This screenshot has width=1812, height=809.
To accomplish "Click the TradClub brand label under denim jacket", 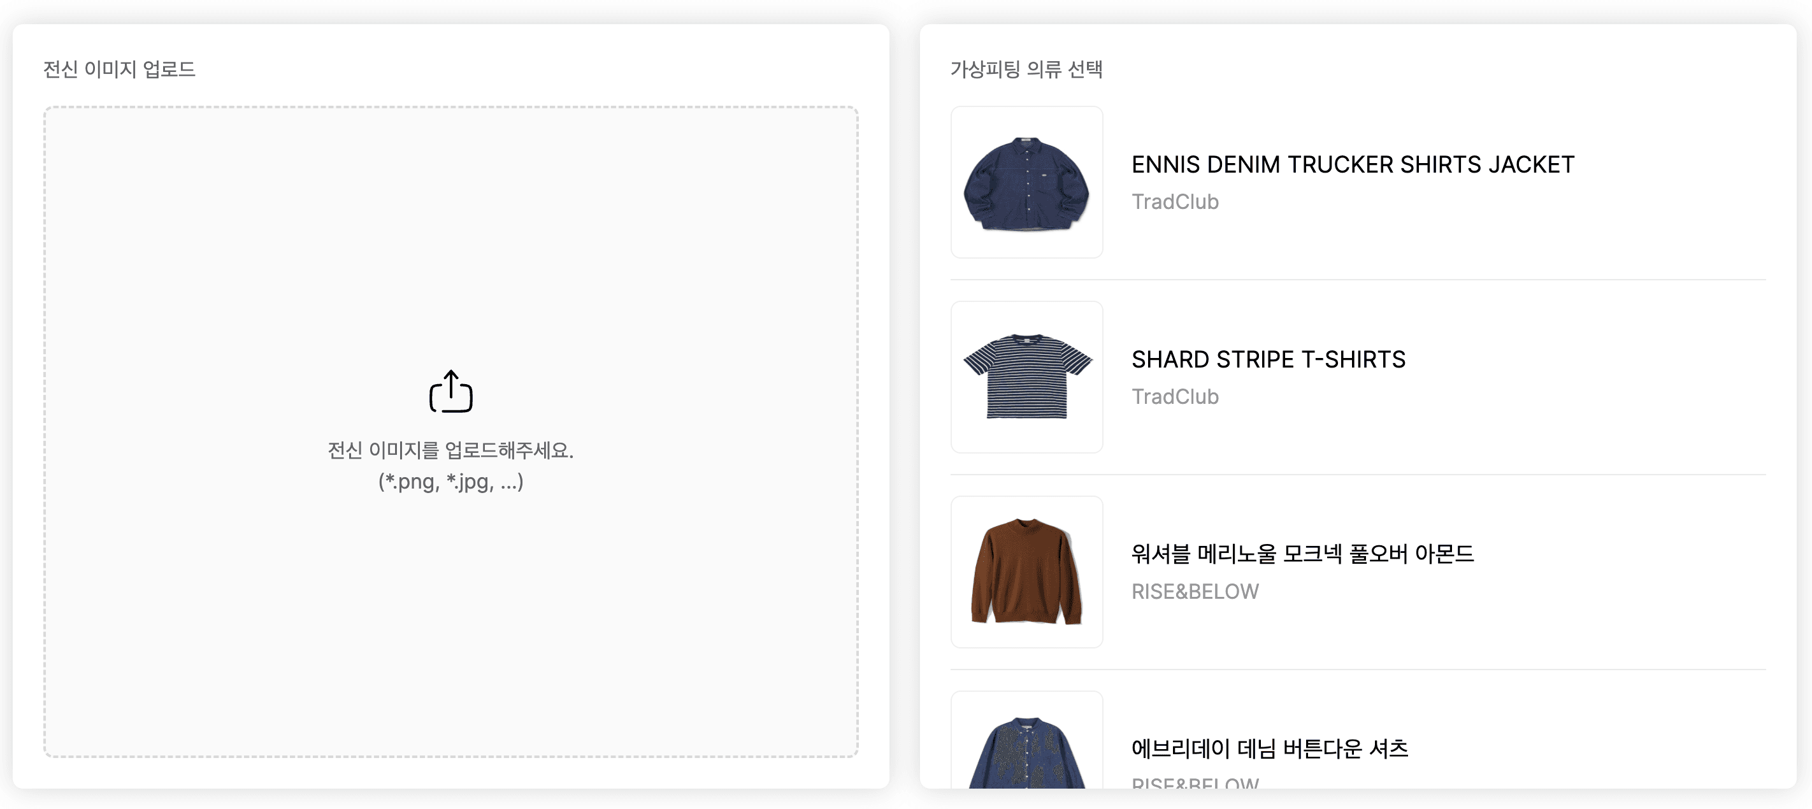I will point(1176,202).
